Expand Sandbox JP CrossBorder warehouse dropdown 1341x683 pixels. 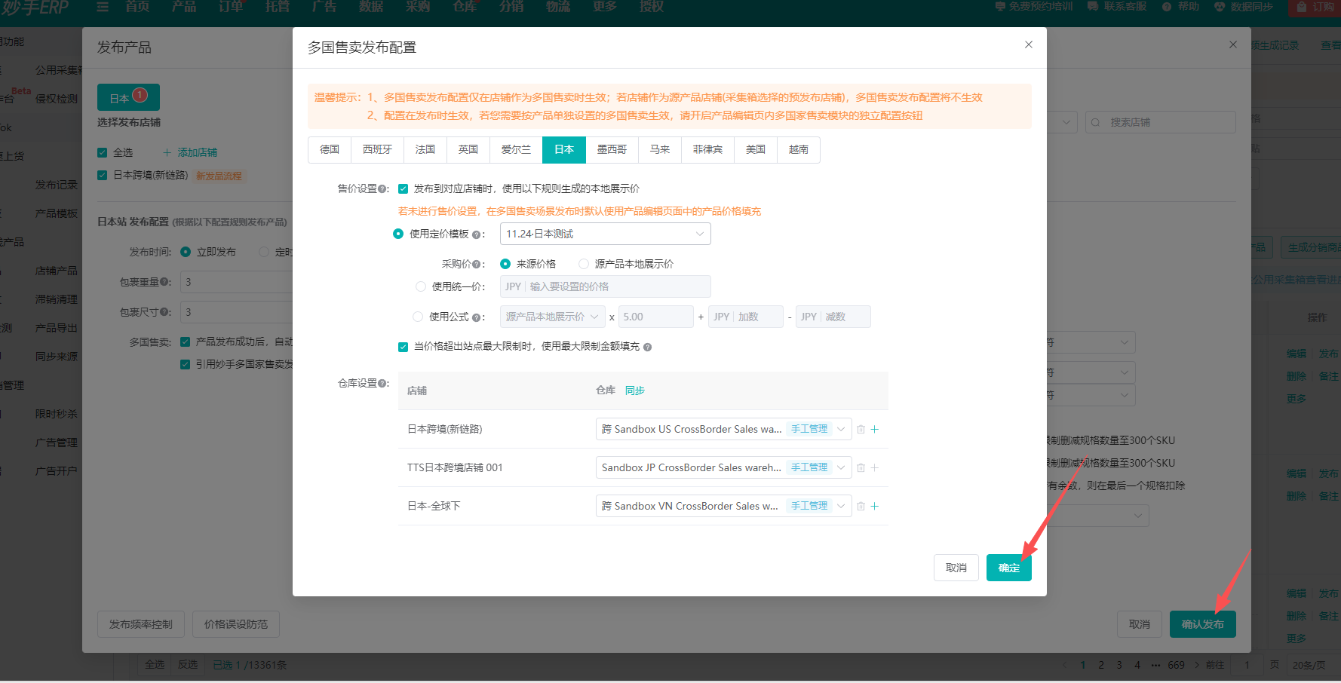tap(841, 467)
